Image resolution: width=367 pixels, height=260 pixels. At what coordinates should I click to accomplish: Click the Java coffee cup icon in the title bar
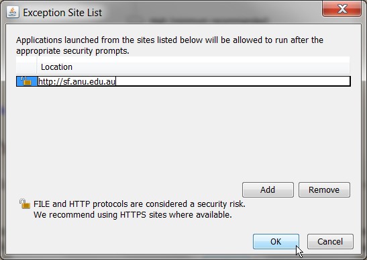point(13,12)
